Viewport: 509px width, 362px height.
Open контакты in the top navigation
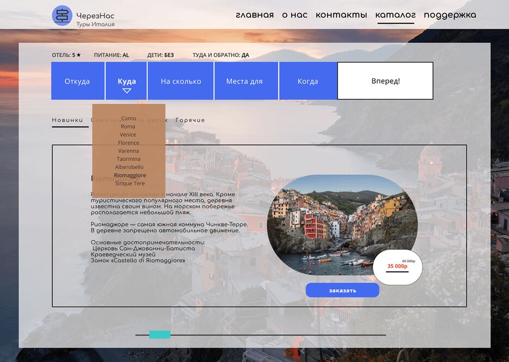pos(341,15)
